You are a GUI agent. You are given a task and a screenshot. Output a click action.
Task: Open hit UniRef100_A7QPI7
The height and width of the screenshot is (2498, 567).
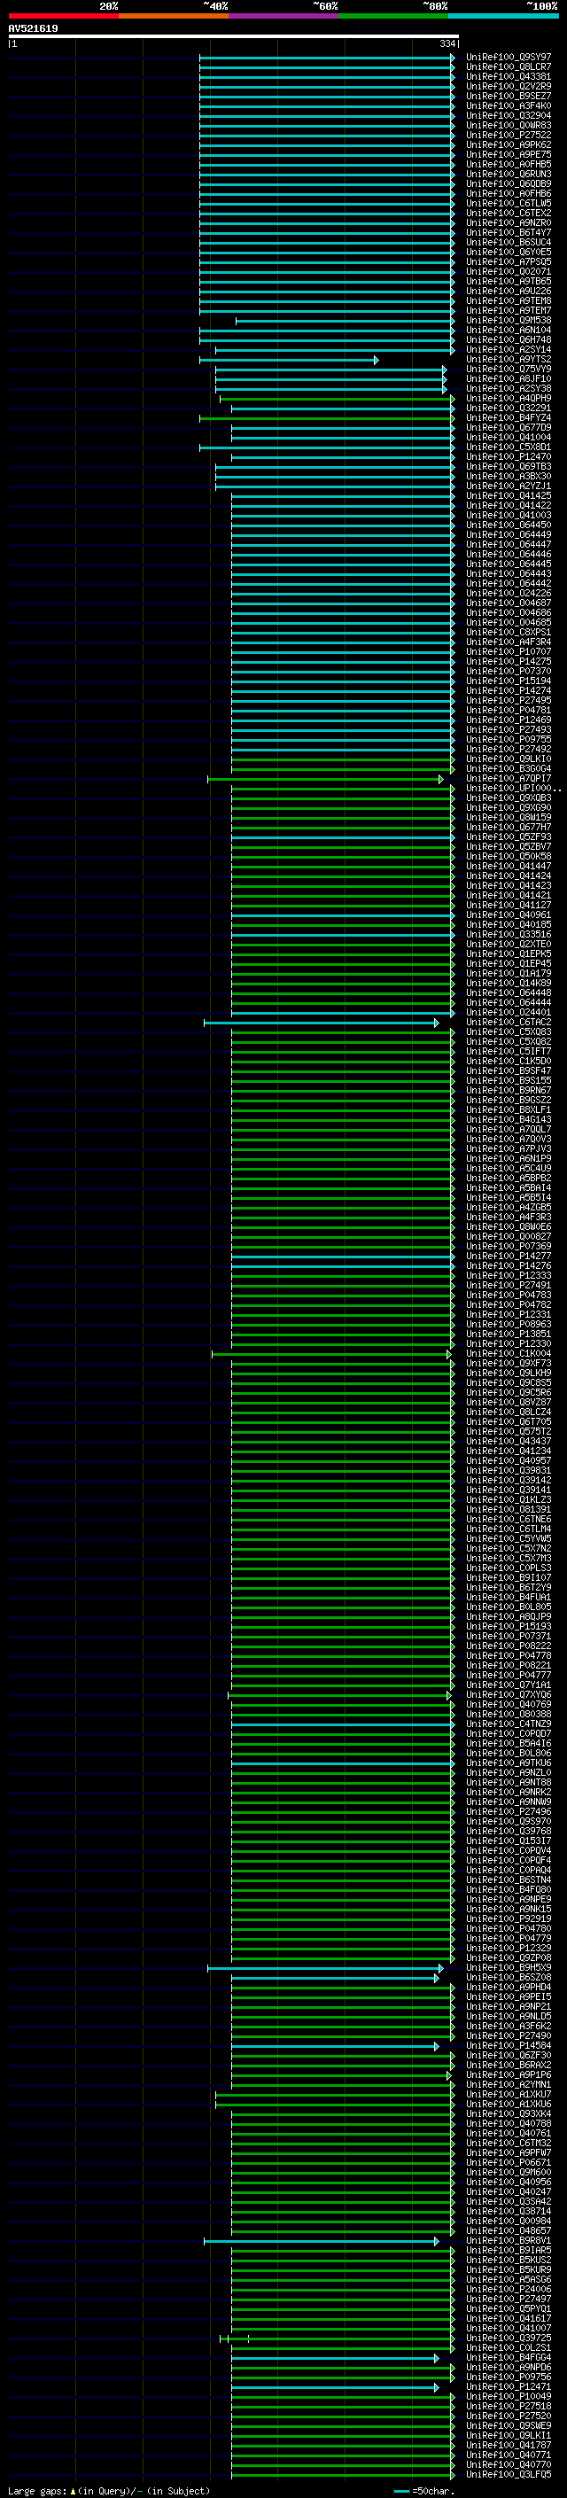pos(508,779)
